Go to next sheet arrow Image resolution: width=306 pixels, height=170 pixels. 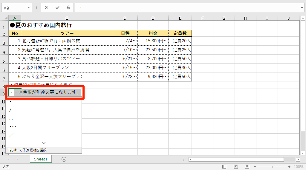(x=17, y=159)
